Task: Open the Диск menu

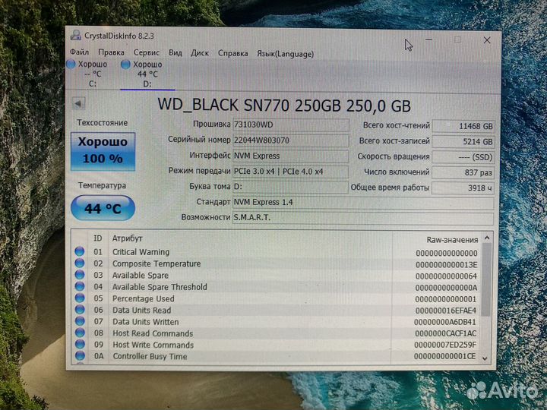Action: pos(200,53)
